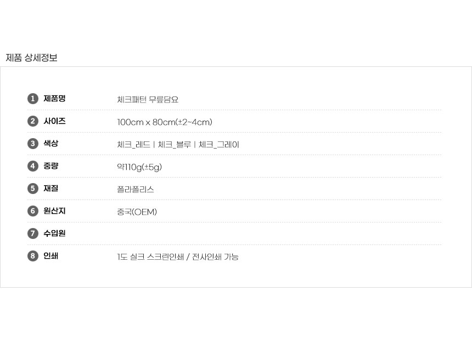Screen dimensions: 472x342
Task: Click the number 6 circle icon
Action: [x=32, y=211]
